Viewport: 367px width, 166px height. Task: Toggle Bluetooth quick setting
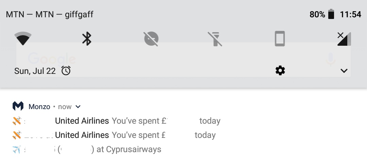coord(87,39)
